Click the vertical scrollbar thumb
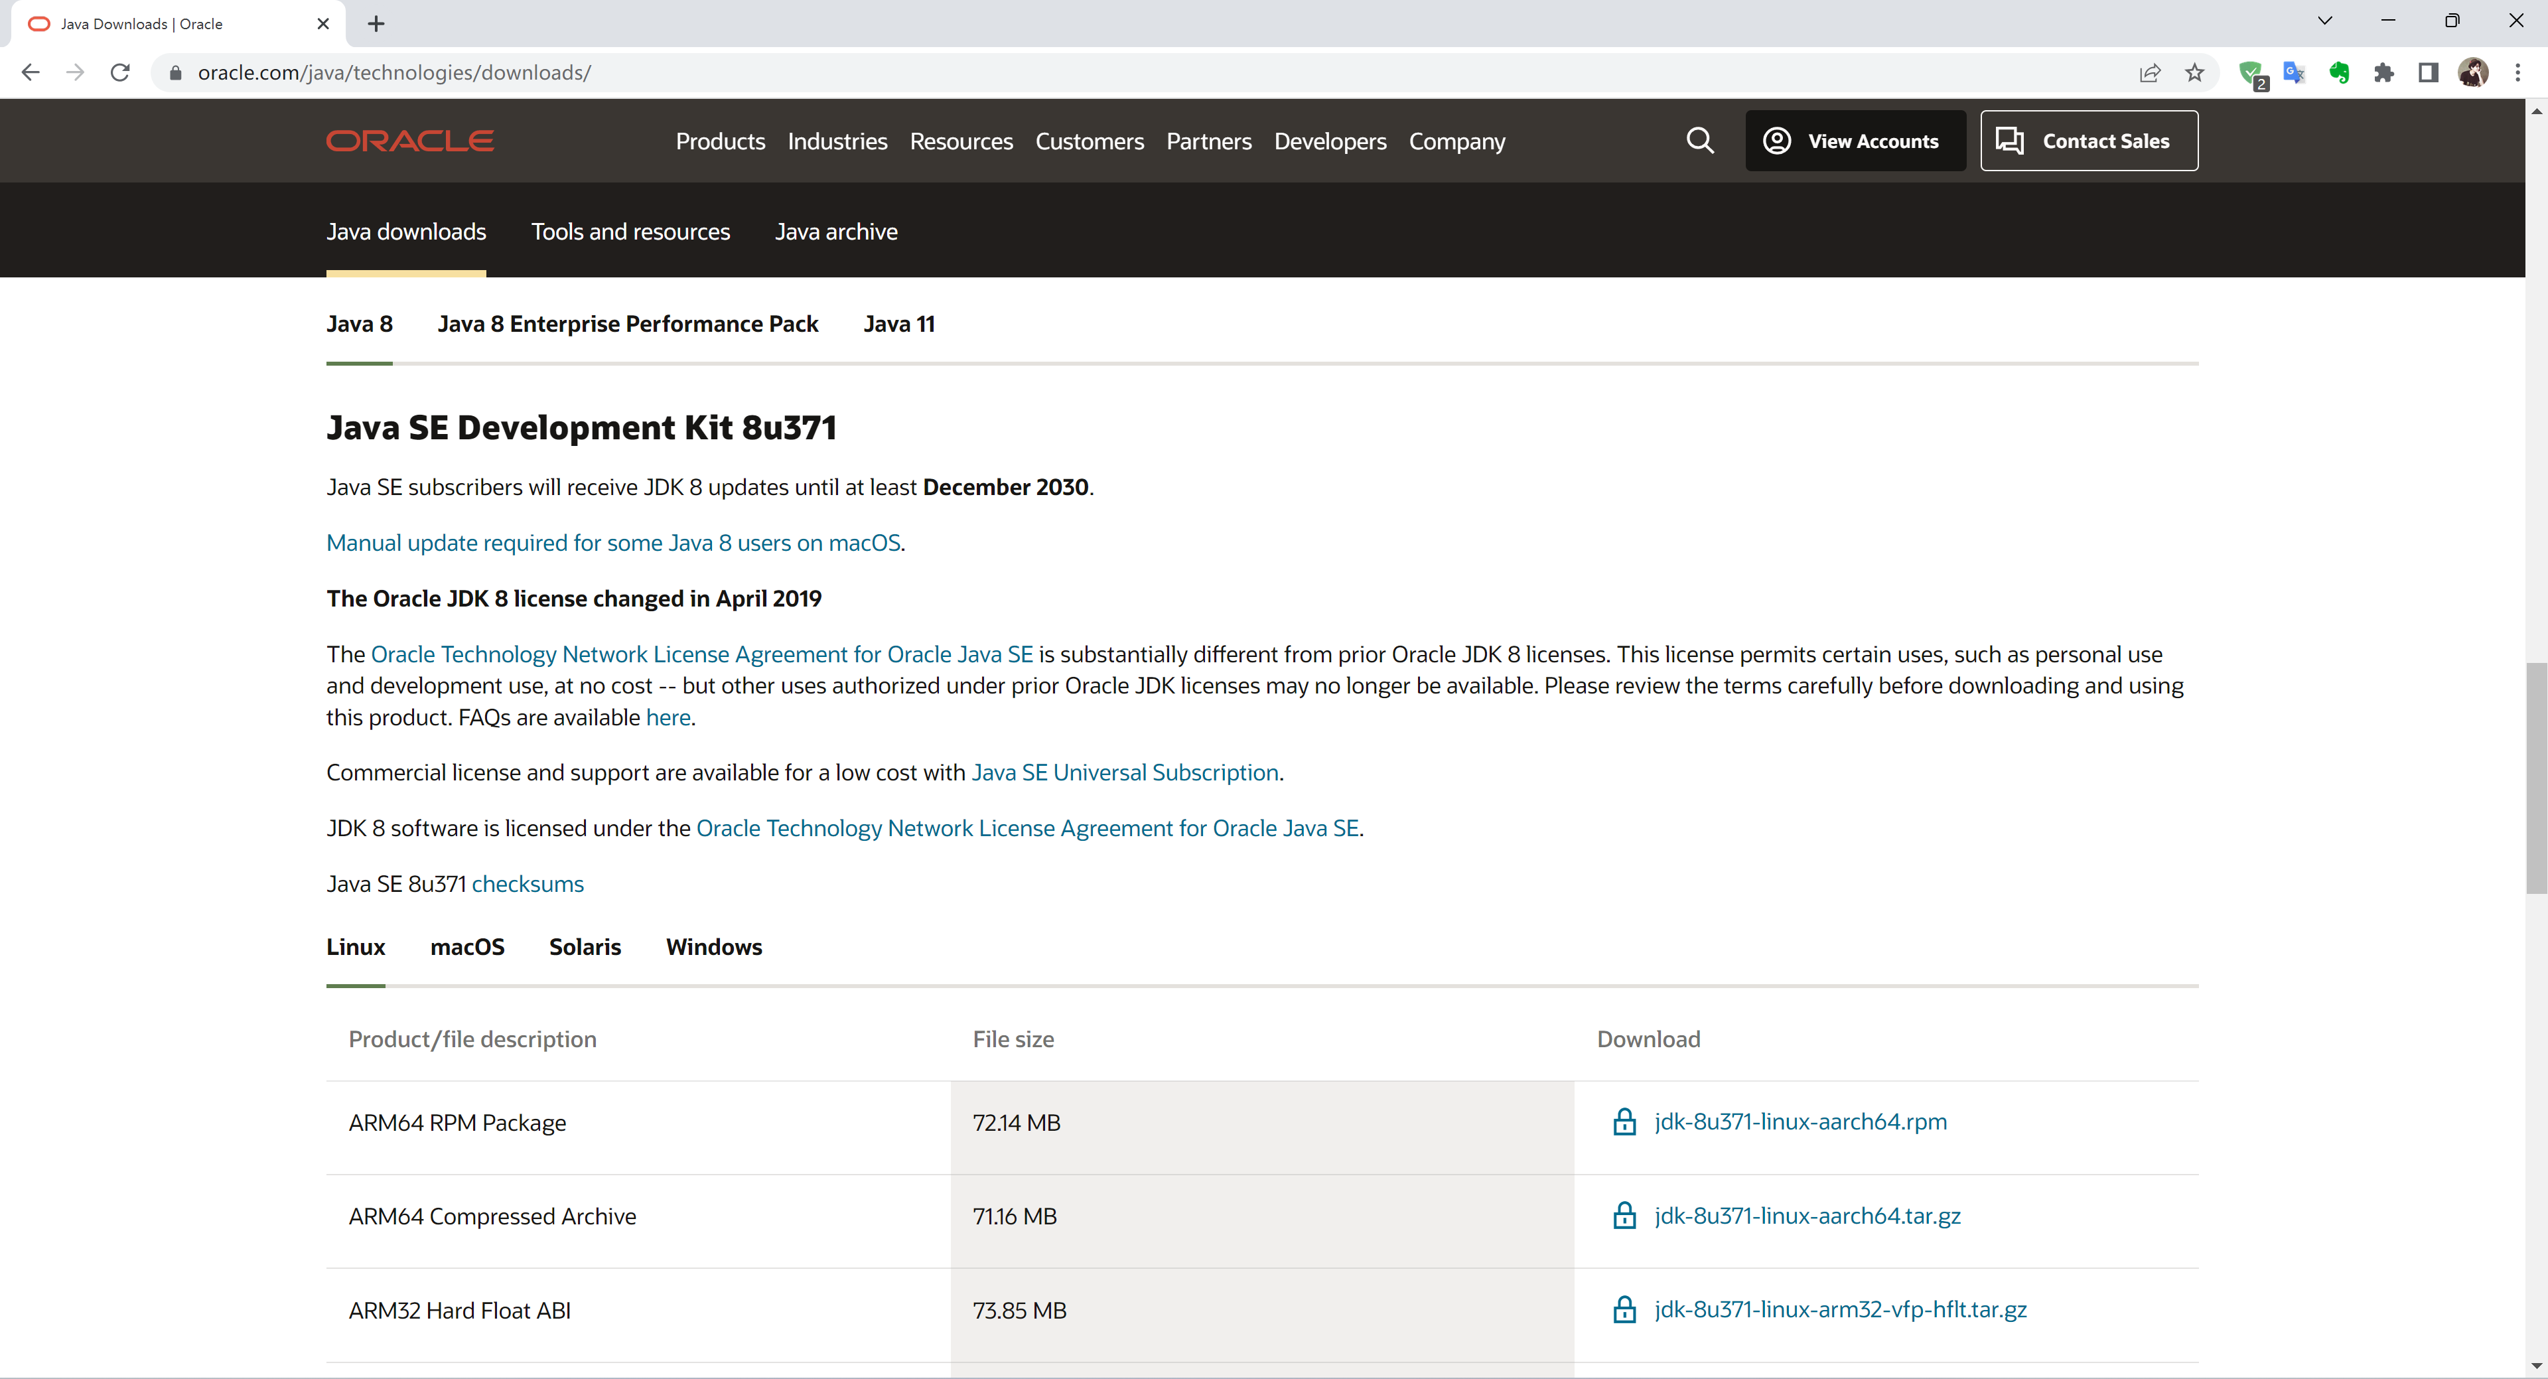The width and height of the screenshot is (2548, 1379). (2536, 778)
